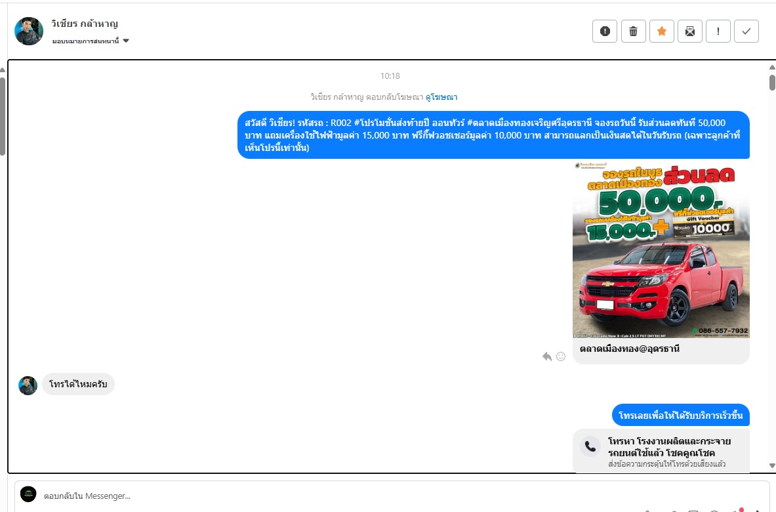Open the assign conversation dropdown arrow

point(126,41)
